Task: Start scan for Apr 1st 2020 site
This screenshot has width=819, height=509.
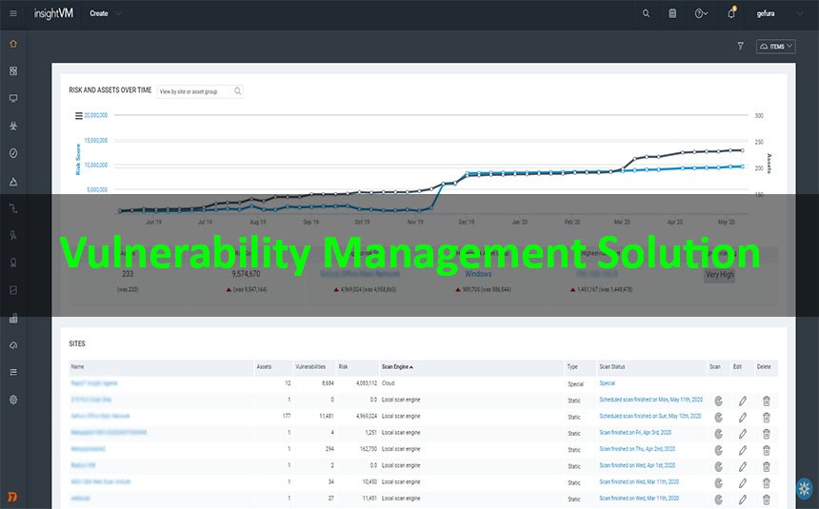Action: 719,467
